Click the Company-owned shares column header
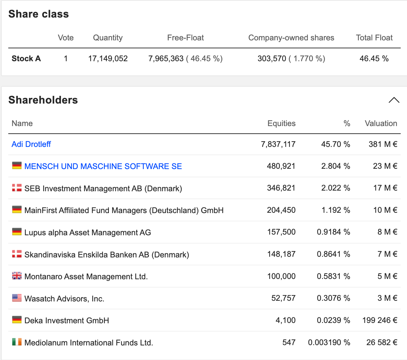 click(291, 38)
